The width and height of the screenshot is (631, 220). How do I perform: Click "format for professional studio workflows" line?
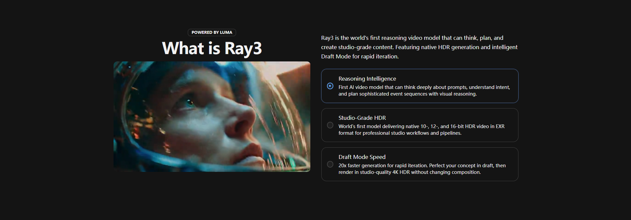click(400, 133)
